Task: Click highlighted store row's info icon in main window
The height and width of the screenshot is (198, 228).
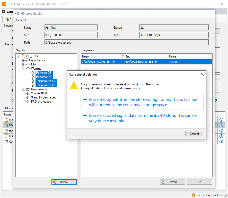Action: (x=221, y=125)
